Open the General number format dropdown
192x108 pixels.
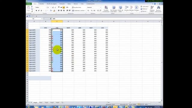point(100,7)
